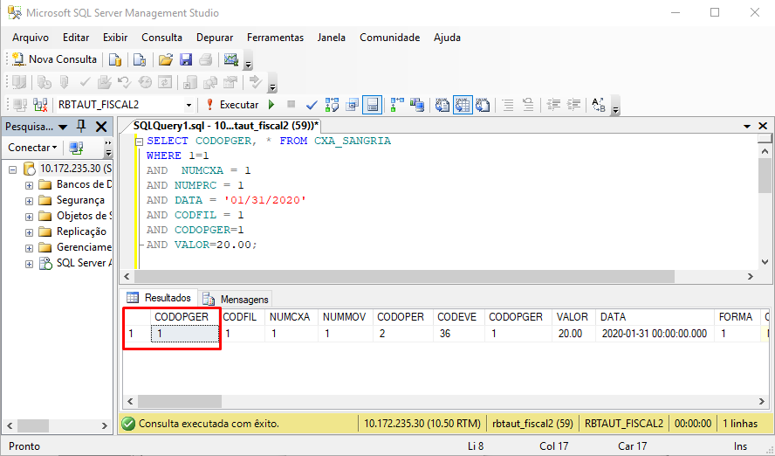Open Activity Monitor chart icon
The height and width of the screenshot is (456, 775).
[230, 60]
